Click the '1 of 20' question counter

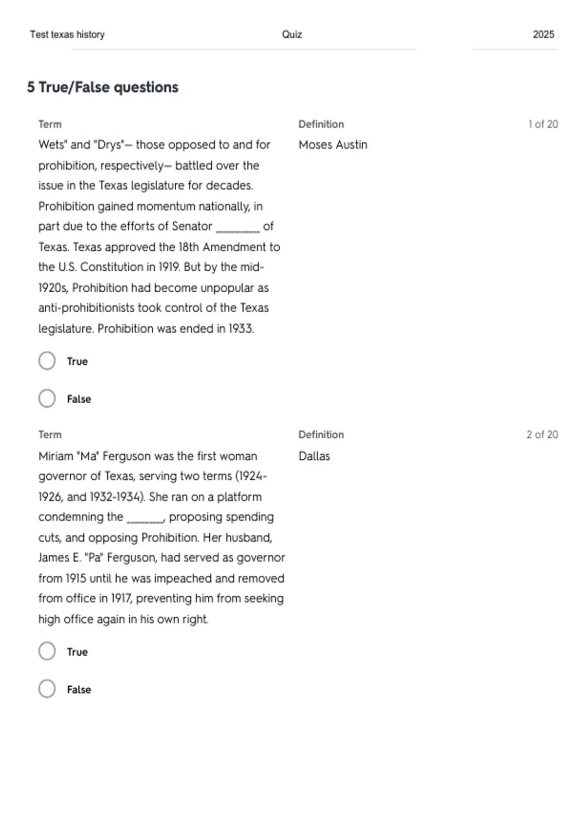pyautogui.click(x=543, y=124)
